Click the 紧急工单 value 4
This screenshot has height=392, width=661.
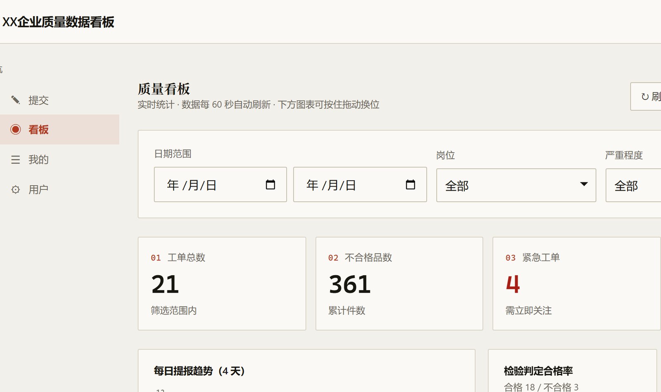513,284
